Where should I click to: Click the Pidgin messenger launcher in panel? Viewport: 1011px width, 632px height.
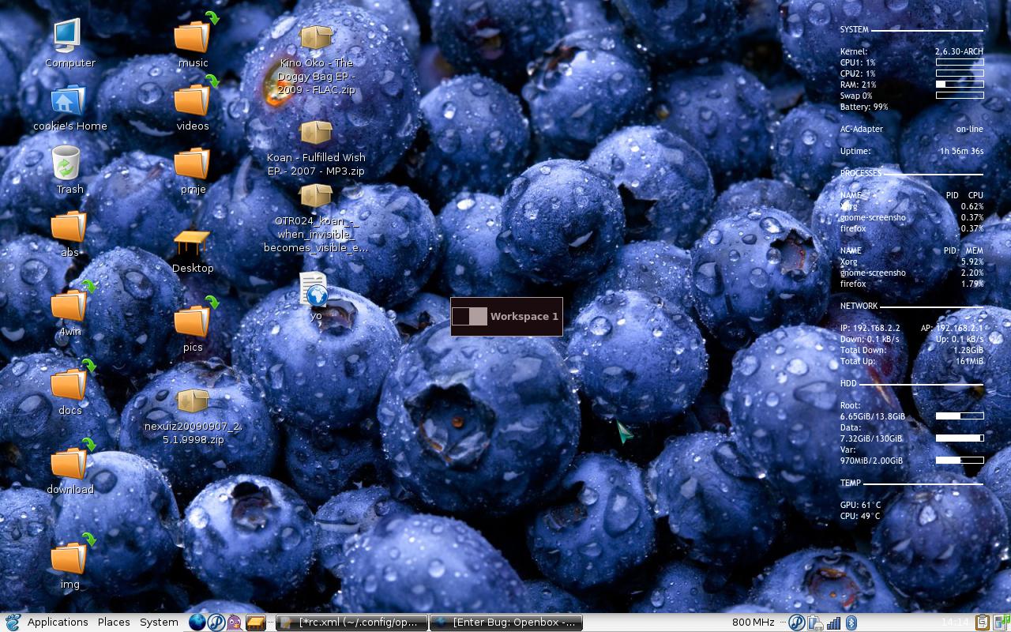tap(234, 623)
